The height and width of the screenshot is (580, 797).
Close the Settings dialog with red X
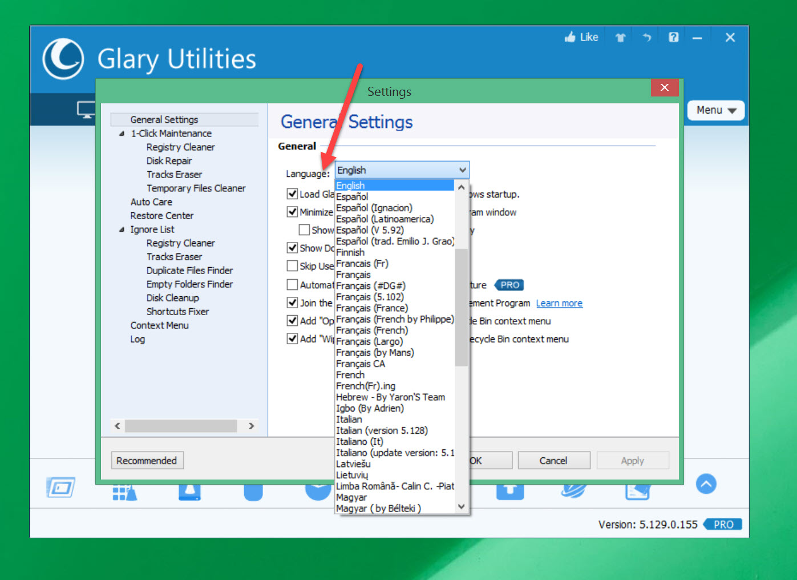pos(665,87)
